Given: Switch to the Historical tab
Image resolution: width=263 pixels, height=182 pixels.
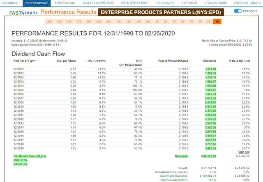Looking at the screenshot, I should tap(10, 3).
